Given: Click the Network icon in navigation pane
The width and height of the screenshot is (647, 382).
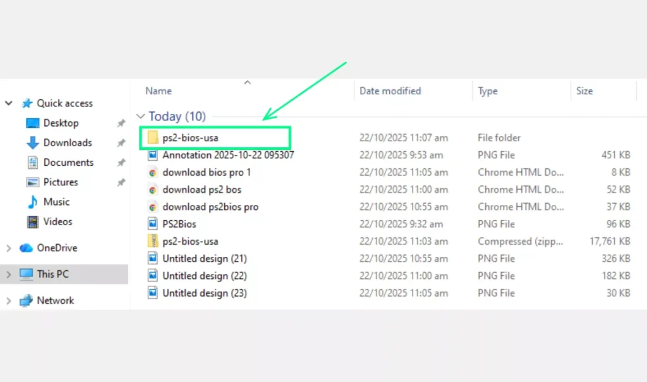Looking at the screenshot, I should (x=27, y=300).
